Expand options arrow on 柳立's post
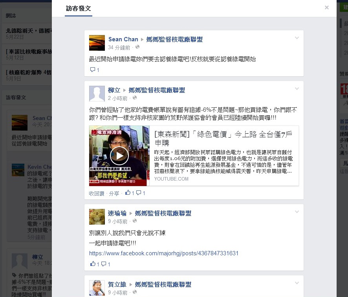348x297 pixels. [x=297, y=89]
